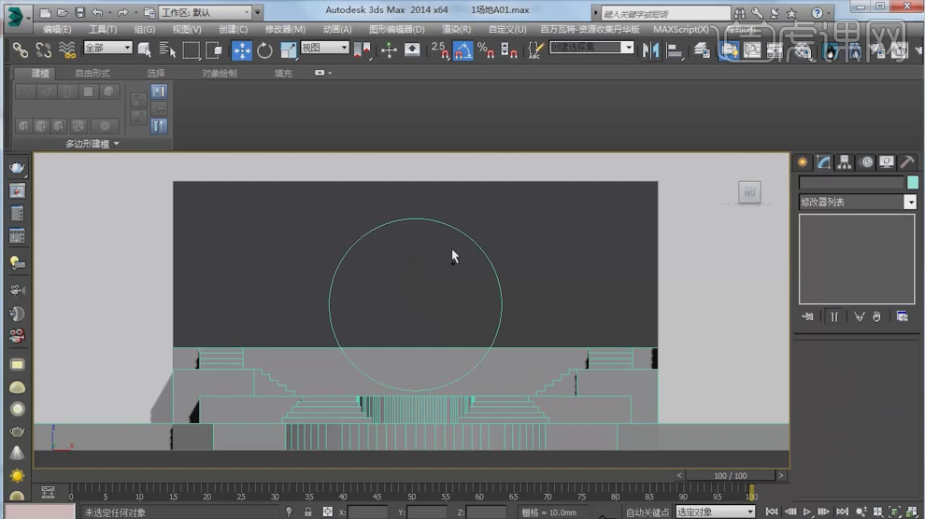Activate the Select and Rotate tool
The width and height of the screenshot is (925, 519).
264,50
